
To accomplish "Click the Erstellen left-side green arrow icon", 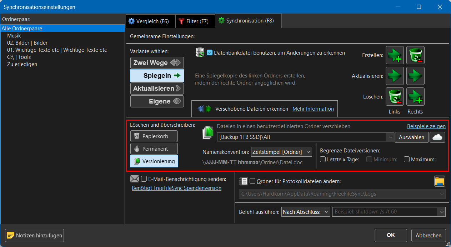I will click(395, 55).
